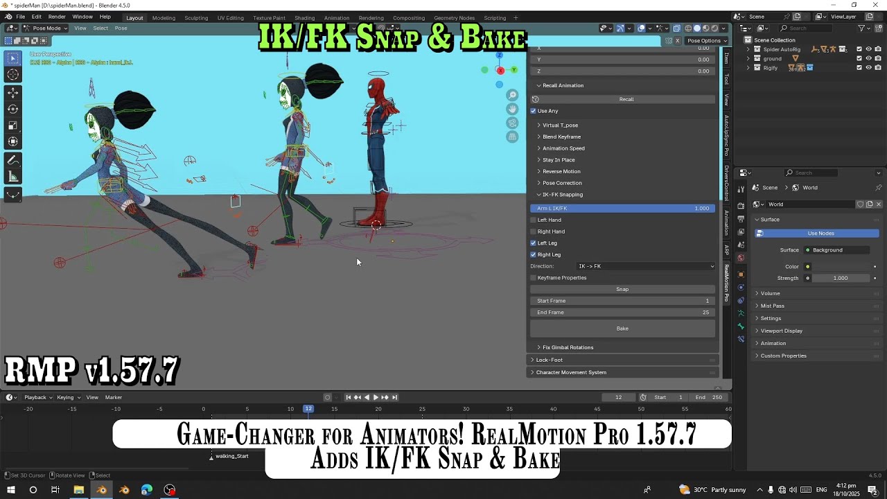Screen dimensions: 887x499
Task: Choose the Scale tool in toolbar
Action: [x=13, y=125]
